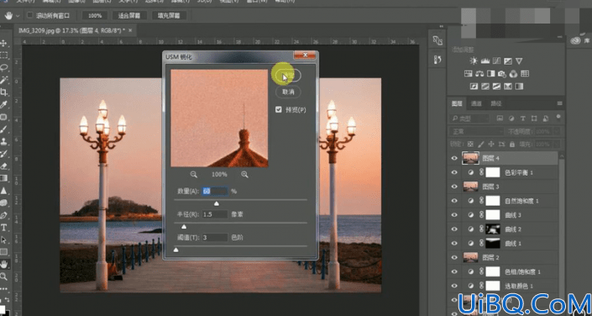
Task: Select the Eyedropper tool
Action: [x=4, y=105]
